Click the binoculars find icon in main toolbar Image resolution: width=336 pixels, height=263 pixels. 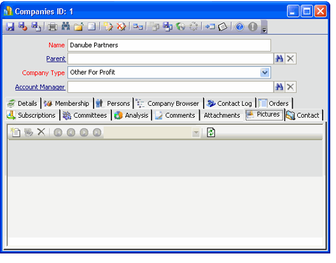coord(66,26)
